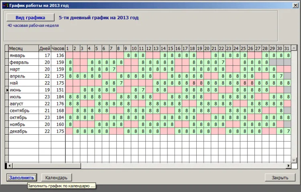Click the 17 days cell for январь
This screenshot has height=192, width=301.
(45, 55)
